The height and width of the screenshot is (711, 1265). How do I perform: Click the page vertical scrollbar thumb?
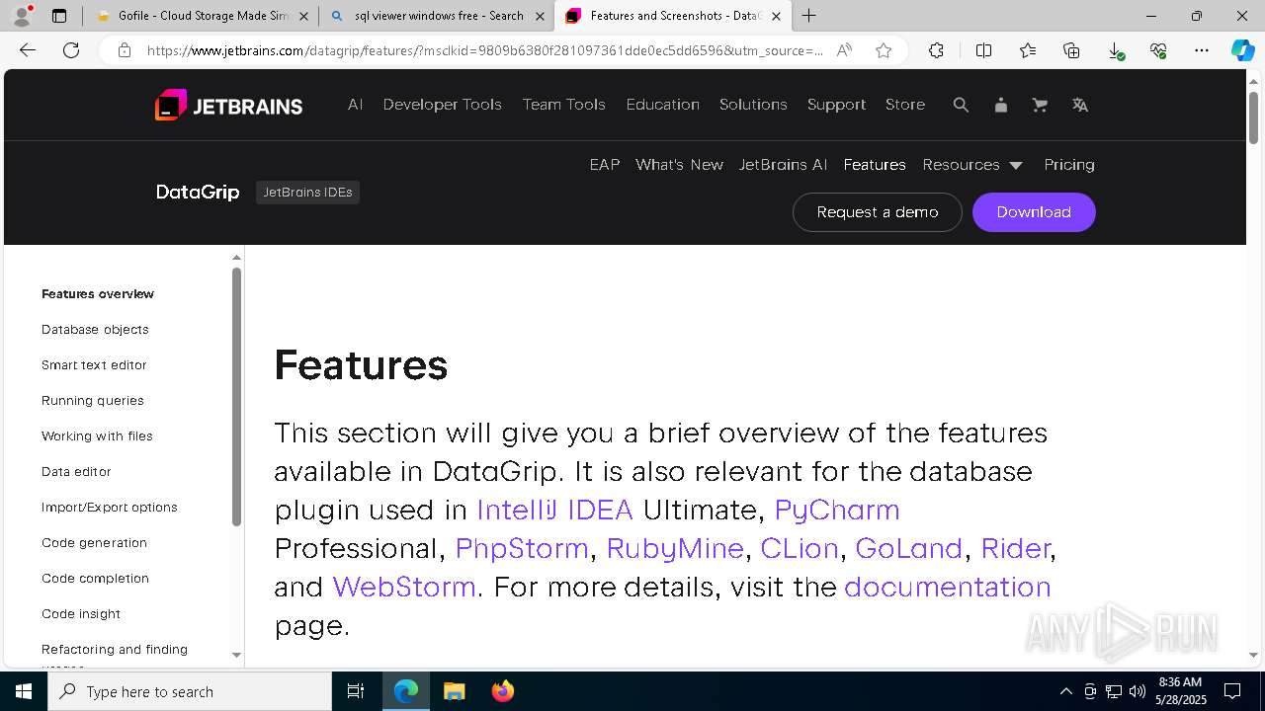tap(1253, 117)
